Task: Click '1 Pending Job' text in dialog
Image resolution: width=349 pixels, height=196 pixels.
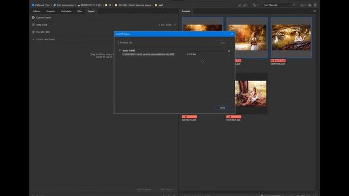Action: coord(125,42)
